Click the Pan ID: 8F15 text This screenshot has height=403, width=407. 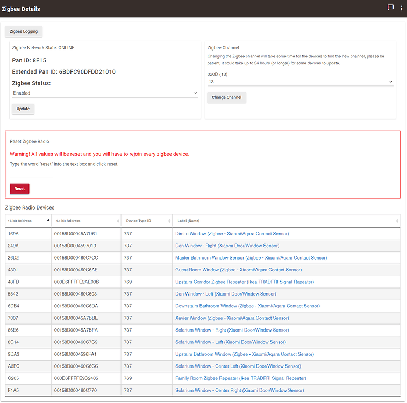click(x=29, y=60)
